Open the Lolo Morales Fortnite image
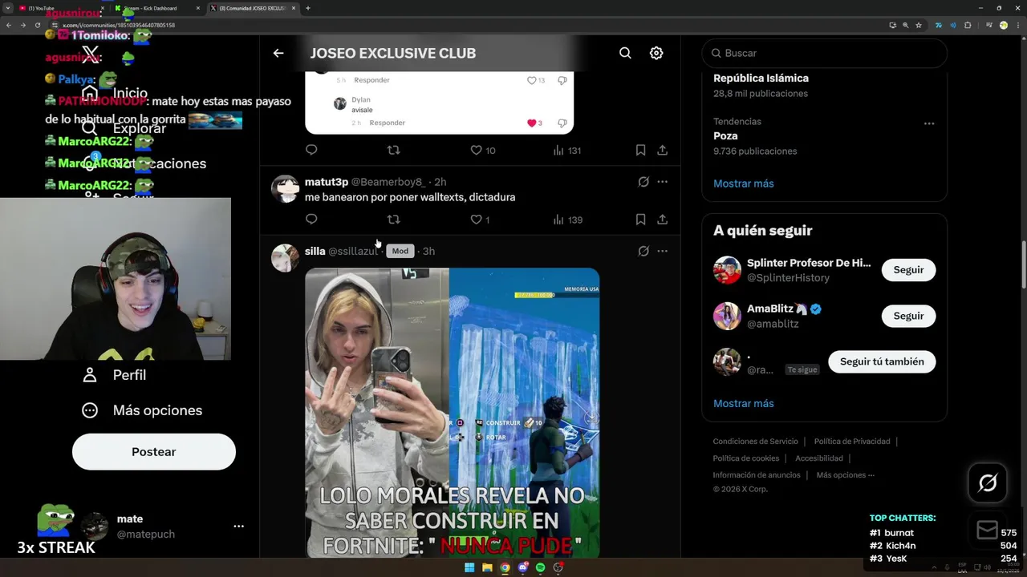The width and height of the screenshot is (1027, 577). (x=452, y=412)
